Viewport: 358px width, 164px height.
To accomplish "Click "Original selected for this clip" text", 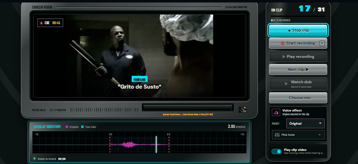I will pyautogui.click(x=296, y=114).
